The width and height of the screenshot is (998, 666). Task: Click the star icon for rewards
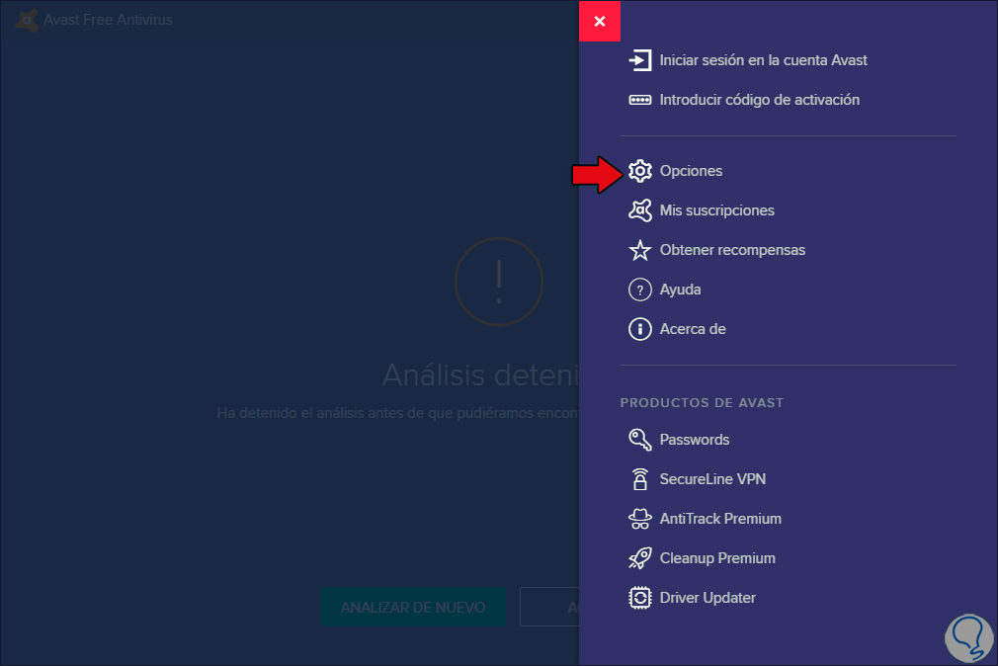click(x=639, y=250)
